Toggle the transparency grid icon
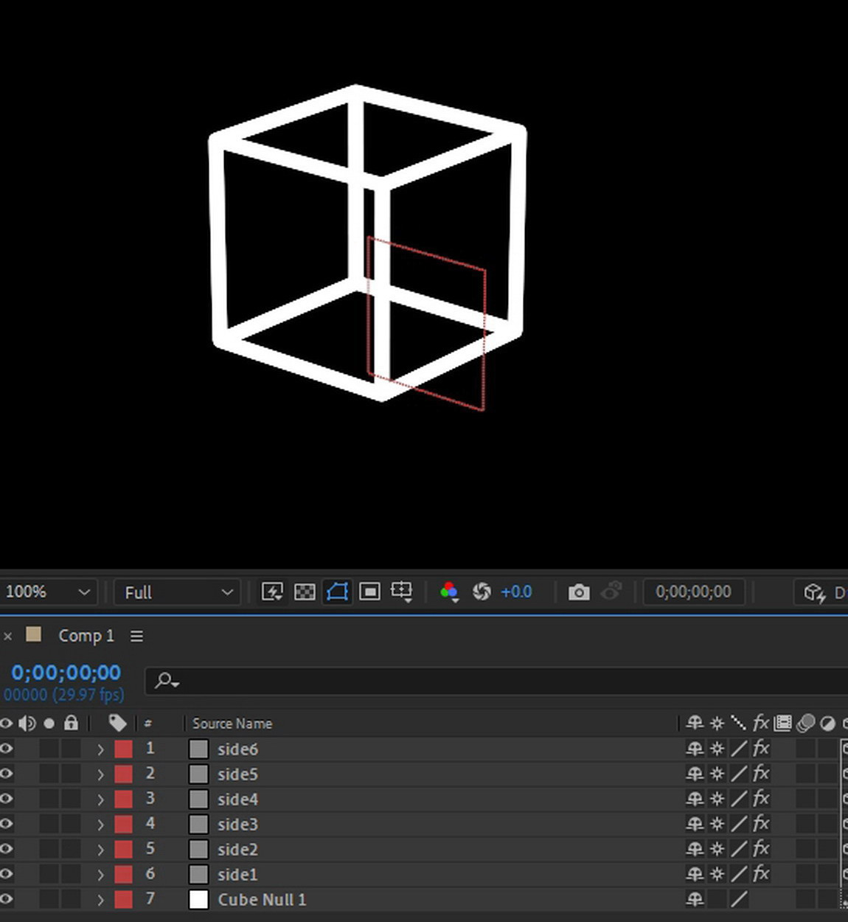Viewport: 848px width, 922px height. 305,592
